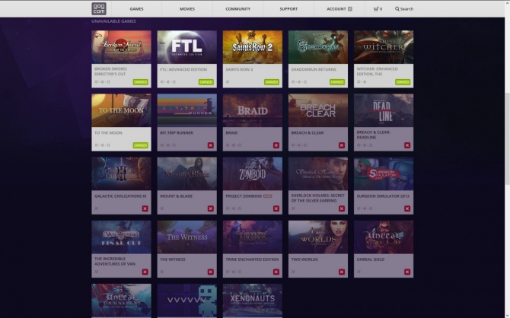Click Owned badge on Shadowrun Returns
The width and height of the screenshot is (510, 318).
pos(337,82)
